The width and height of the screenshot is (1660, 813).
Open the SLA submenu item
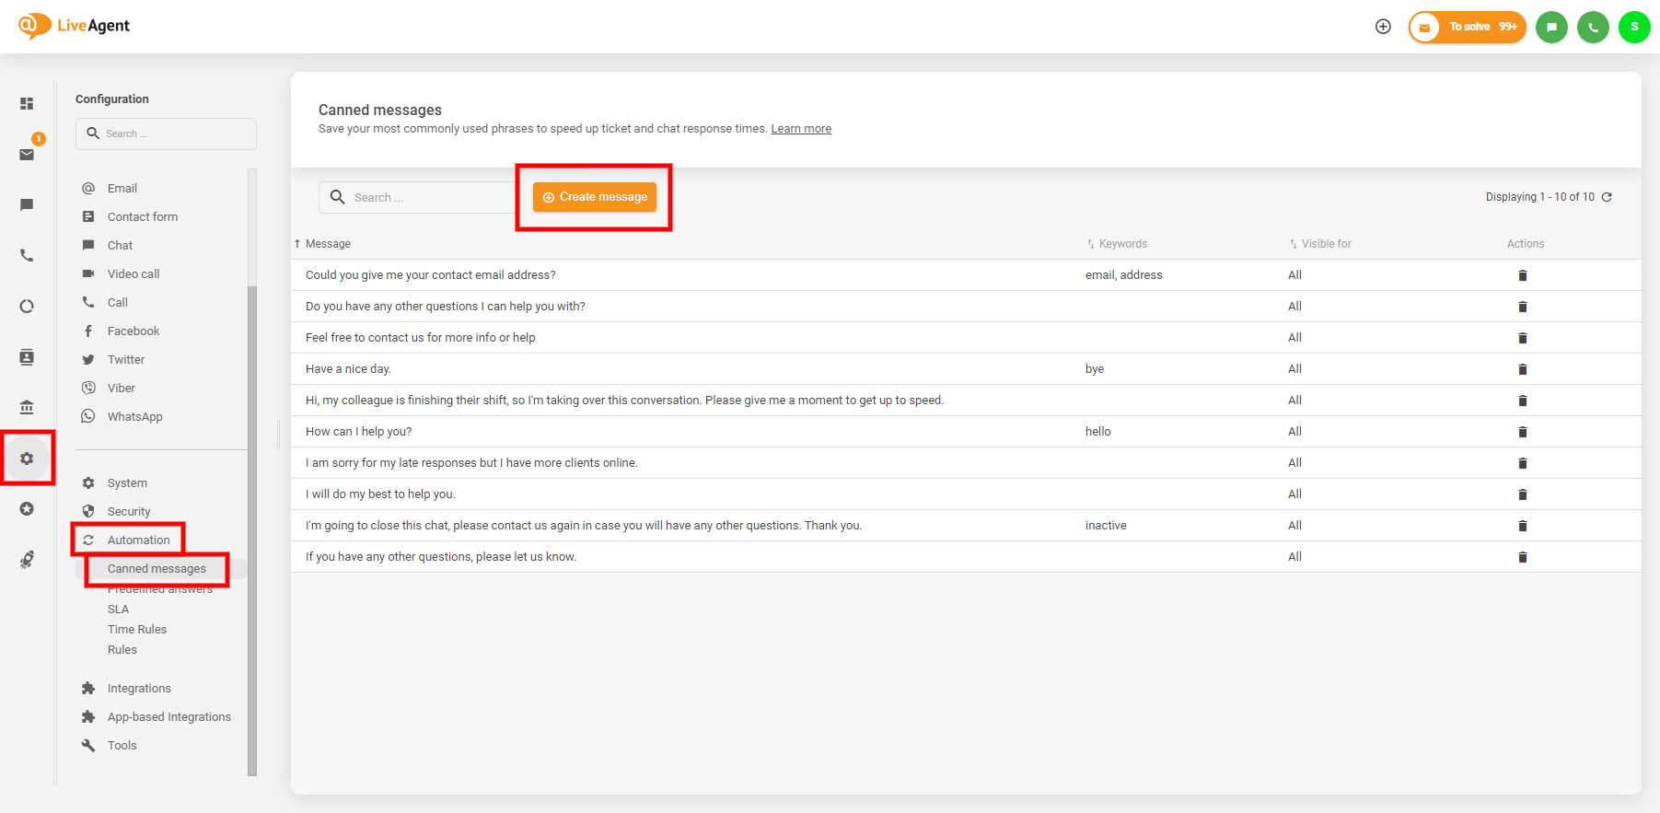point(119,610)
